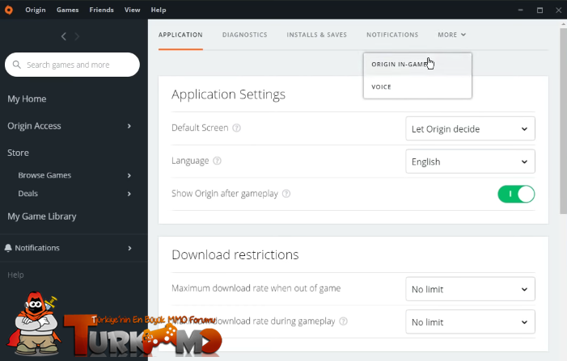Open the Origin menu
The height and width of the screenshot is (361, 567).
point(36,10)
